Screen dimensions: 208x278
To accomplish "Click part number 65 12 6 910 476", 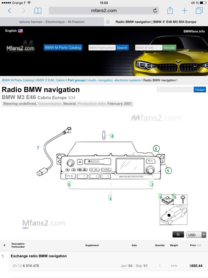I will click(26, 266).
